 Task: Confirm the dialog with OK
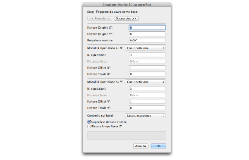pos(158,146)
